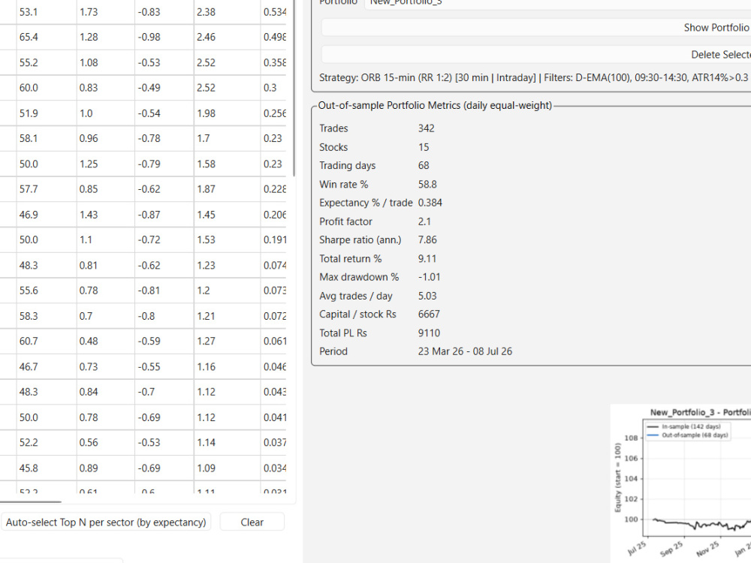Choose the cell showing 1.87
This screenshot has width=751, height=563.
coord(227,189)
